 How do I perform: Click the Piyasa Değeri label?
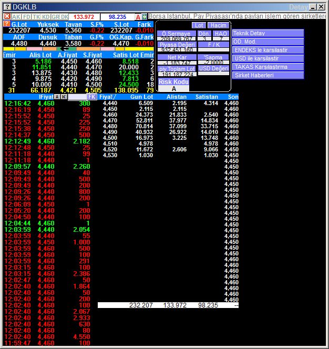pyautogui.click(x=177, y=45)
